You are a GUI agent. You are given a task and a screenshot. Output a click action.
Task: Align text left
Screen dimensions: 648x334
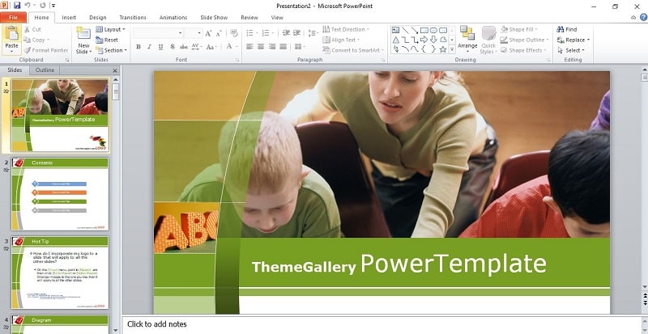coord(249,47)
